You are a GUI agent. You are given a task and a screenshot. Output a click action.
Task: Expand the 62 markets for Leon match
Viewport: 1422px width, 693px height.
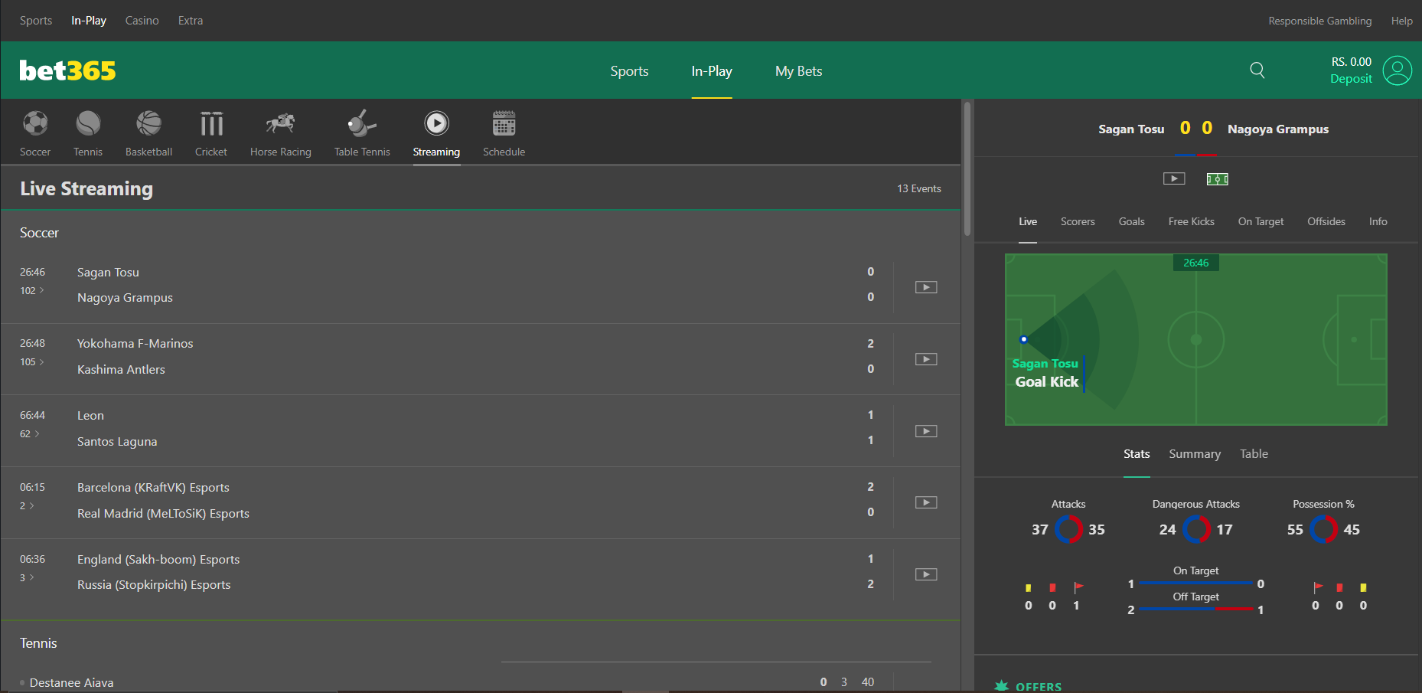30,434
